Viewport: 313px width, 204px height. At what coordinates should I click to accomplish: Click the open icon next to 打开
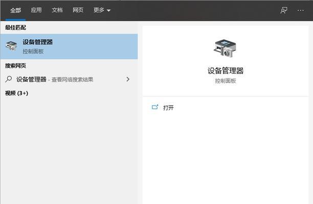pyautogui.click(x=155, y=107)
